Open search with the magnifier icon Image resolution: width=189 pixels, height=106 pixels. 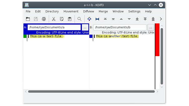79,19
